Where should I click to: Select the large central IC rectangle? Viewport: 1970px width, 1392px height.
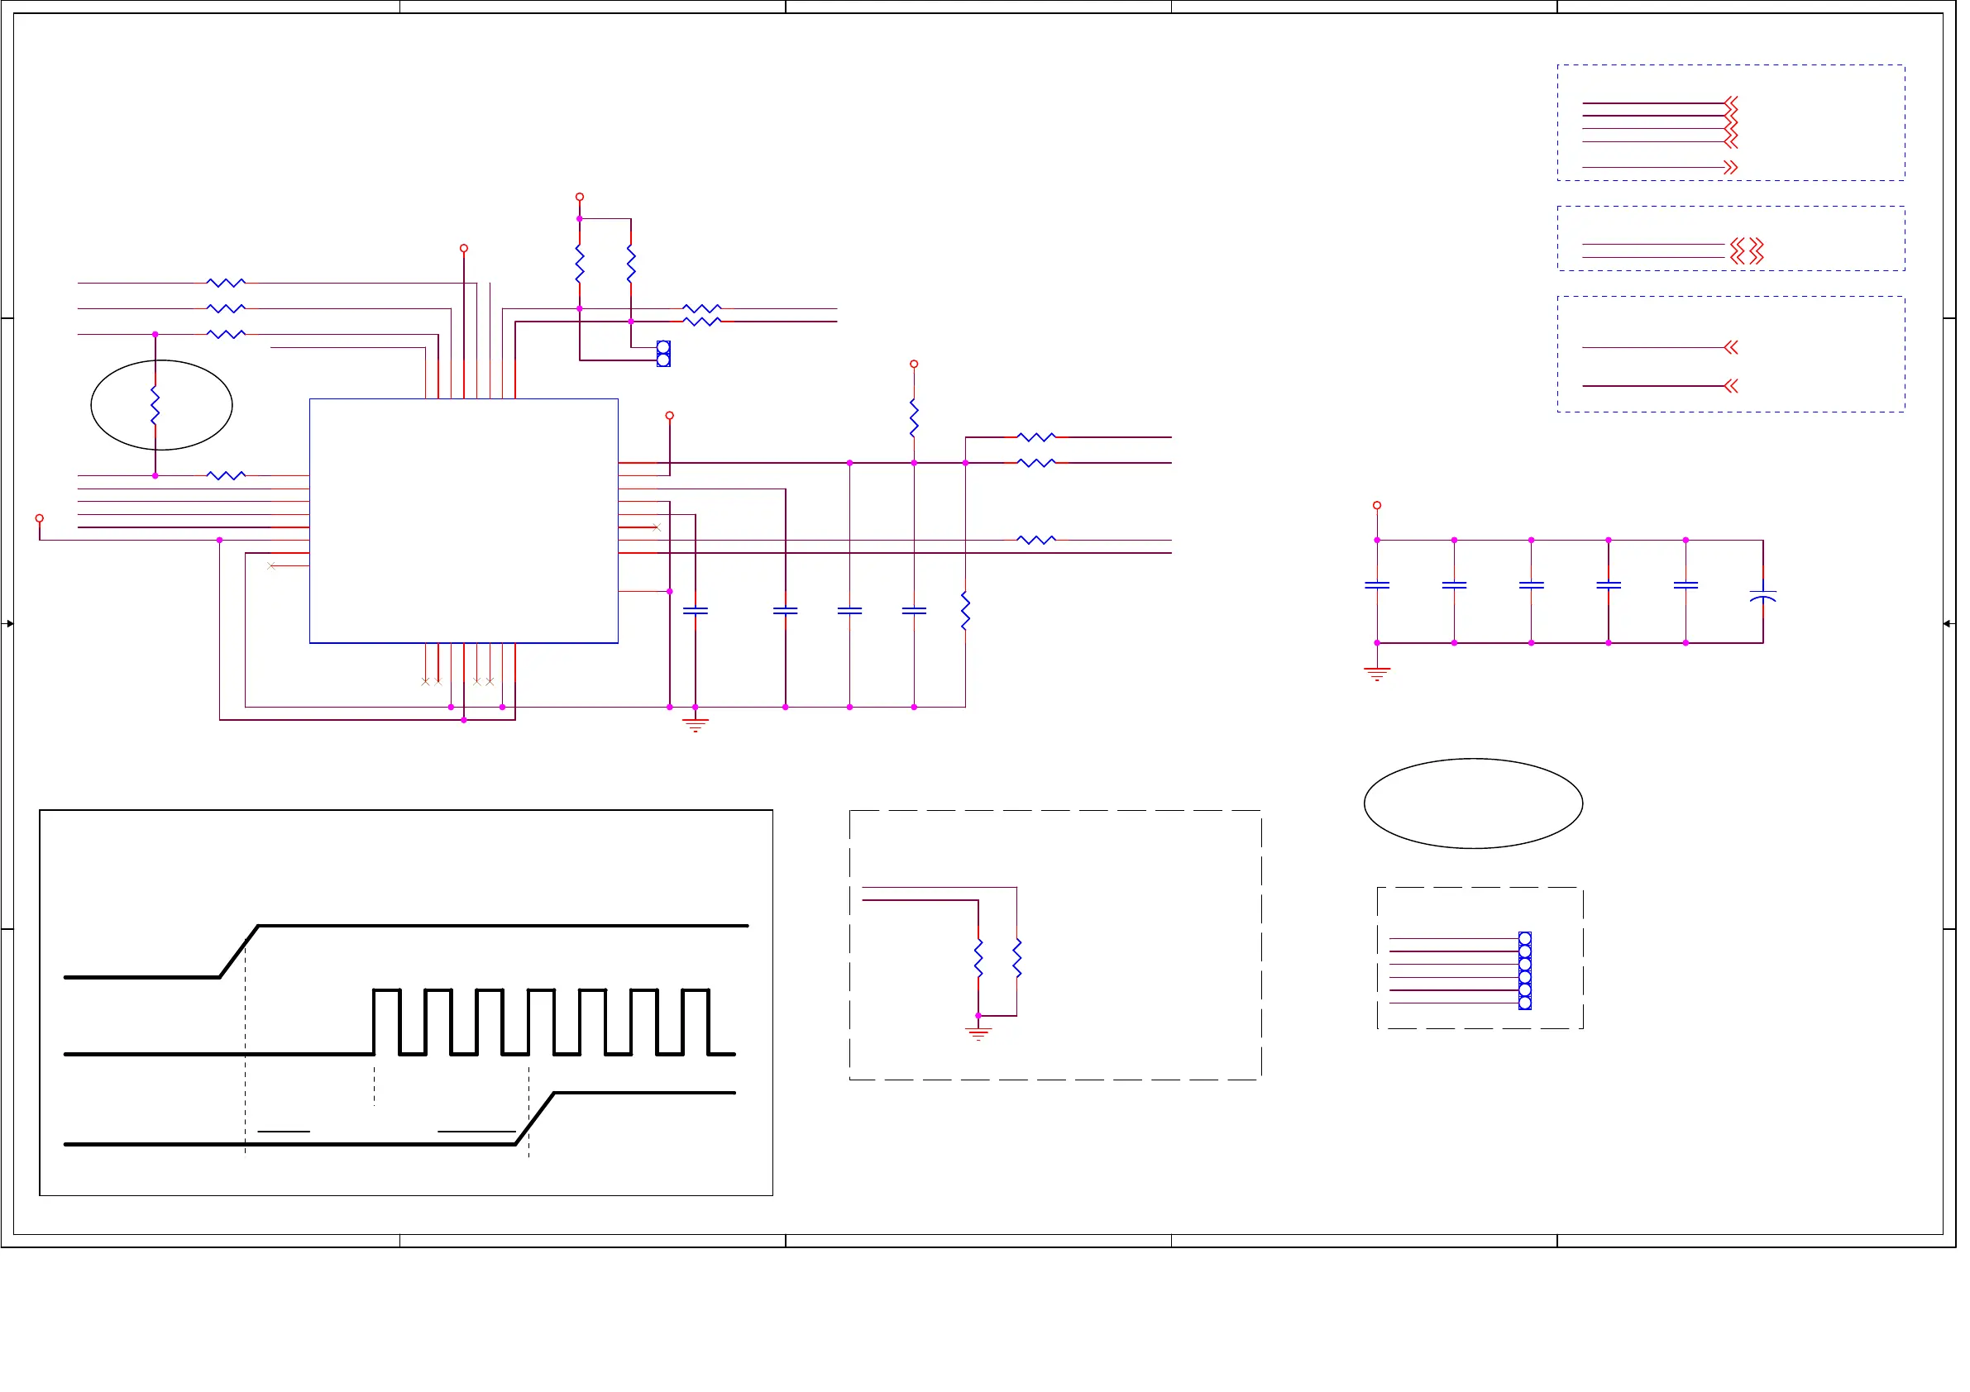pos(463,521)
